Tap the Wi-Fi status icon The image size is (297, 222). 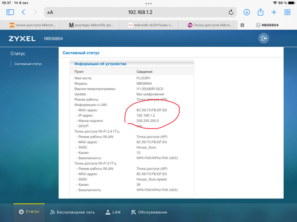(275, 3)
